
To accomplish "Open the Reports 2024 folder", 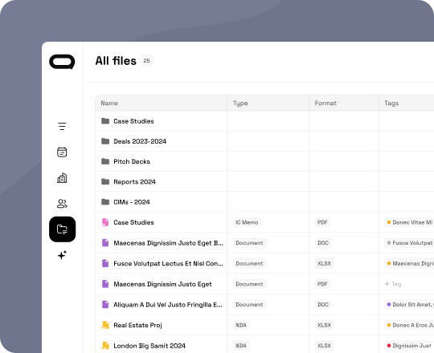I will [x=134, y=182].
